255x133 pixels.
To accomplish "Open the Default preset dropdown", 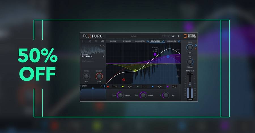I will coord(133,36).
